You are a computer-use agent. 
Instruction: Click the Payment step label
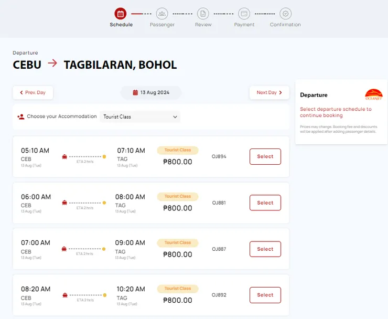coord(244,25)
